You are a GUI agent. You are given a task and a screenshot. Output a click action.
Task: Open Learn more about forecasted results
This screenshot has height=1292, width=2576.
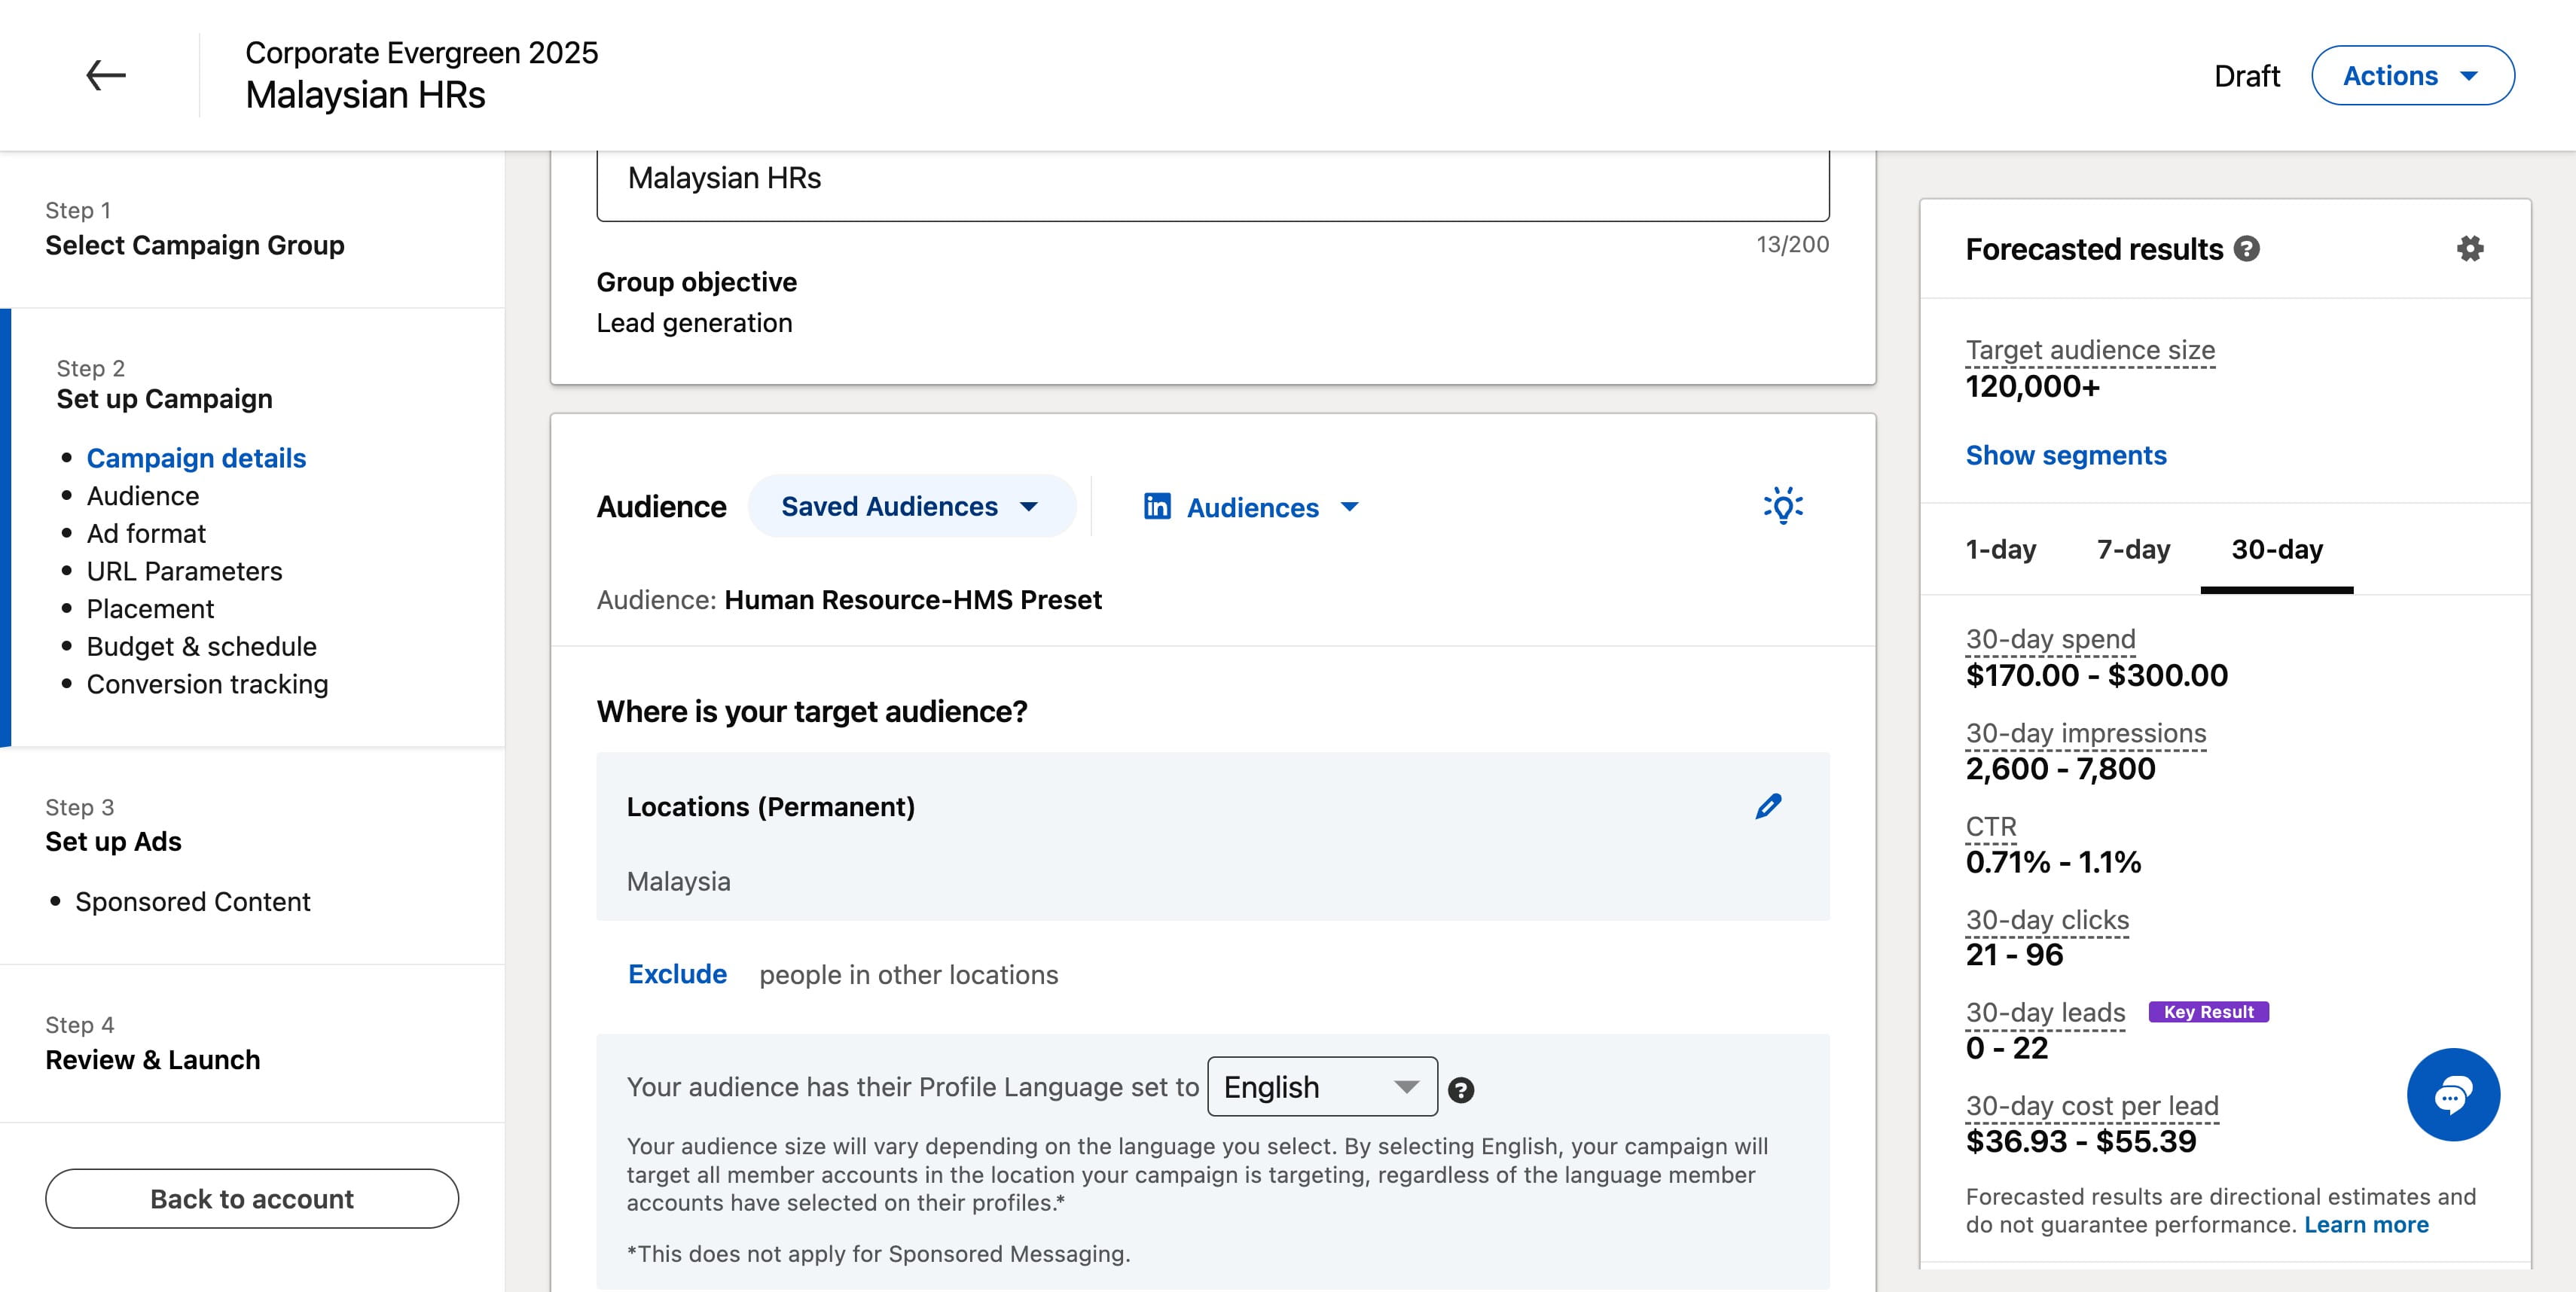[x=2366, y=1225]
